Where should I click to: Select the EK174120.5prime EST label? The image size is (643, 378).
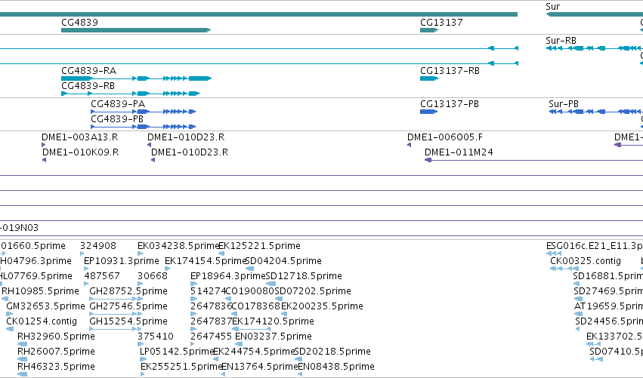(x=273, y=321)
